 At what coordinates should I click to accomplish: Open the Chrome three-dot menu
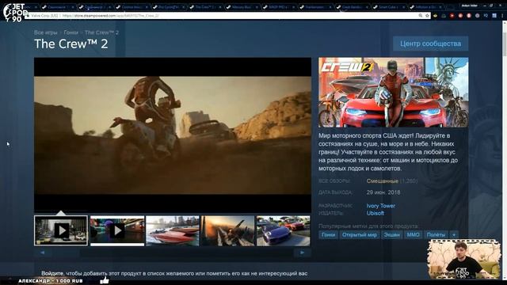(502, 16)
